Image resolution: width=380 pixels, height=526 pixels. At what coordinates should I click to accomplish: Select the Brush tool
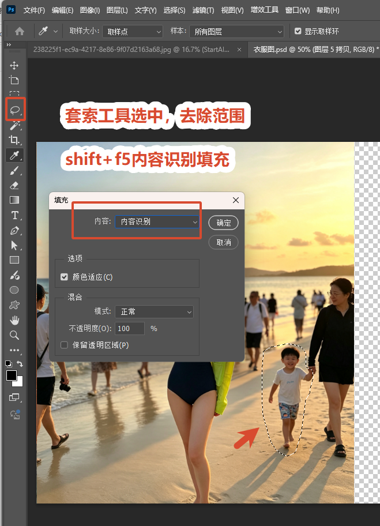pyautogui.click(x=14, y=171)
